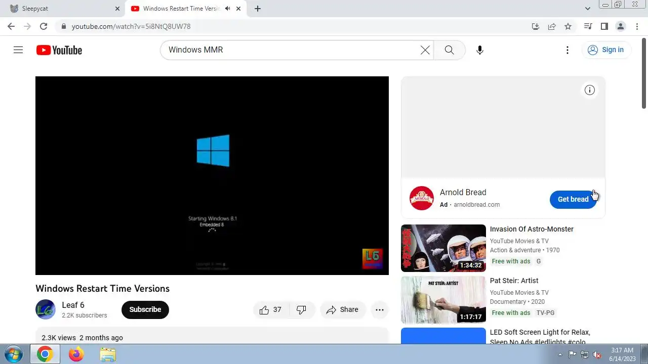The height and width of the screenshot is (364, 648).
Task: Clear the search box with X
Action: [x=425, y=50]
